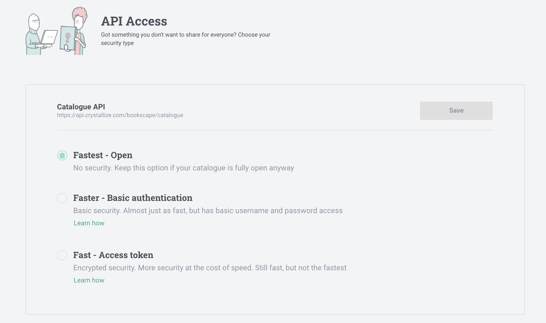Open Learn how link under Basic authentication
546x323 pixels.
point(89,223)
